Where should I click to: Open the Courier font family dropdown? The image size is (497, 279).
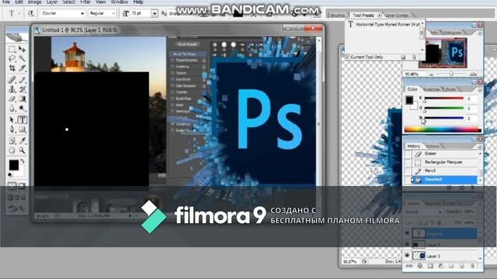click(82, 13)
